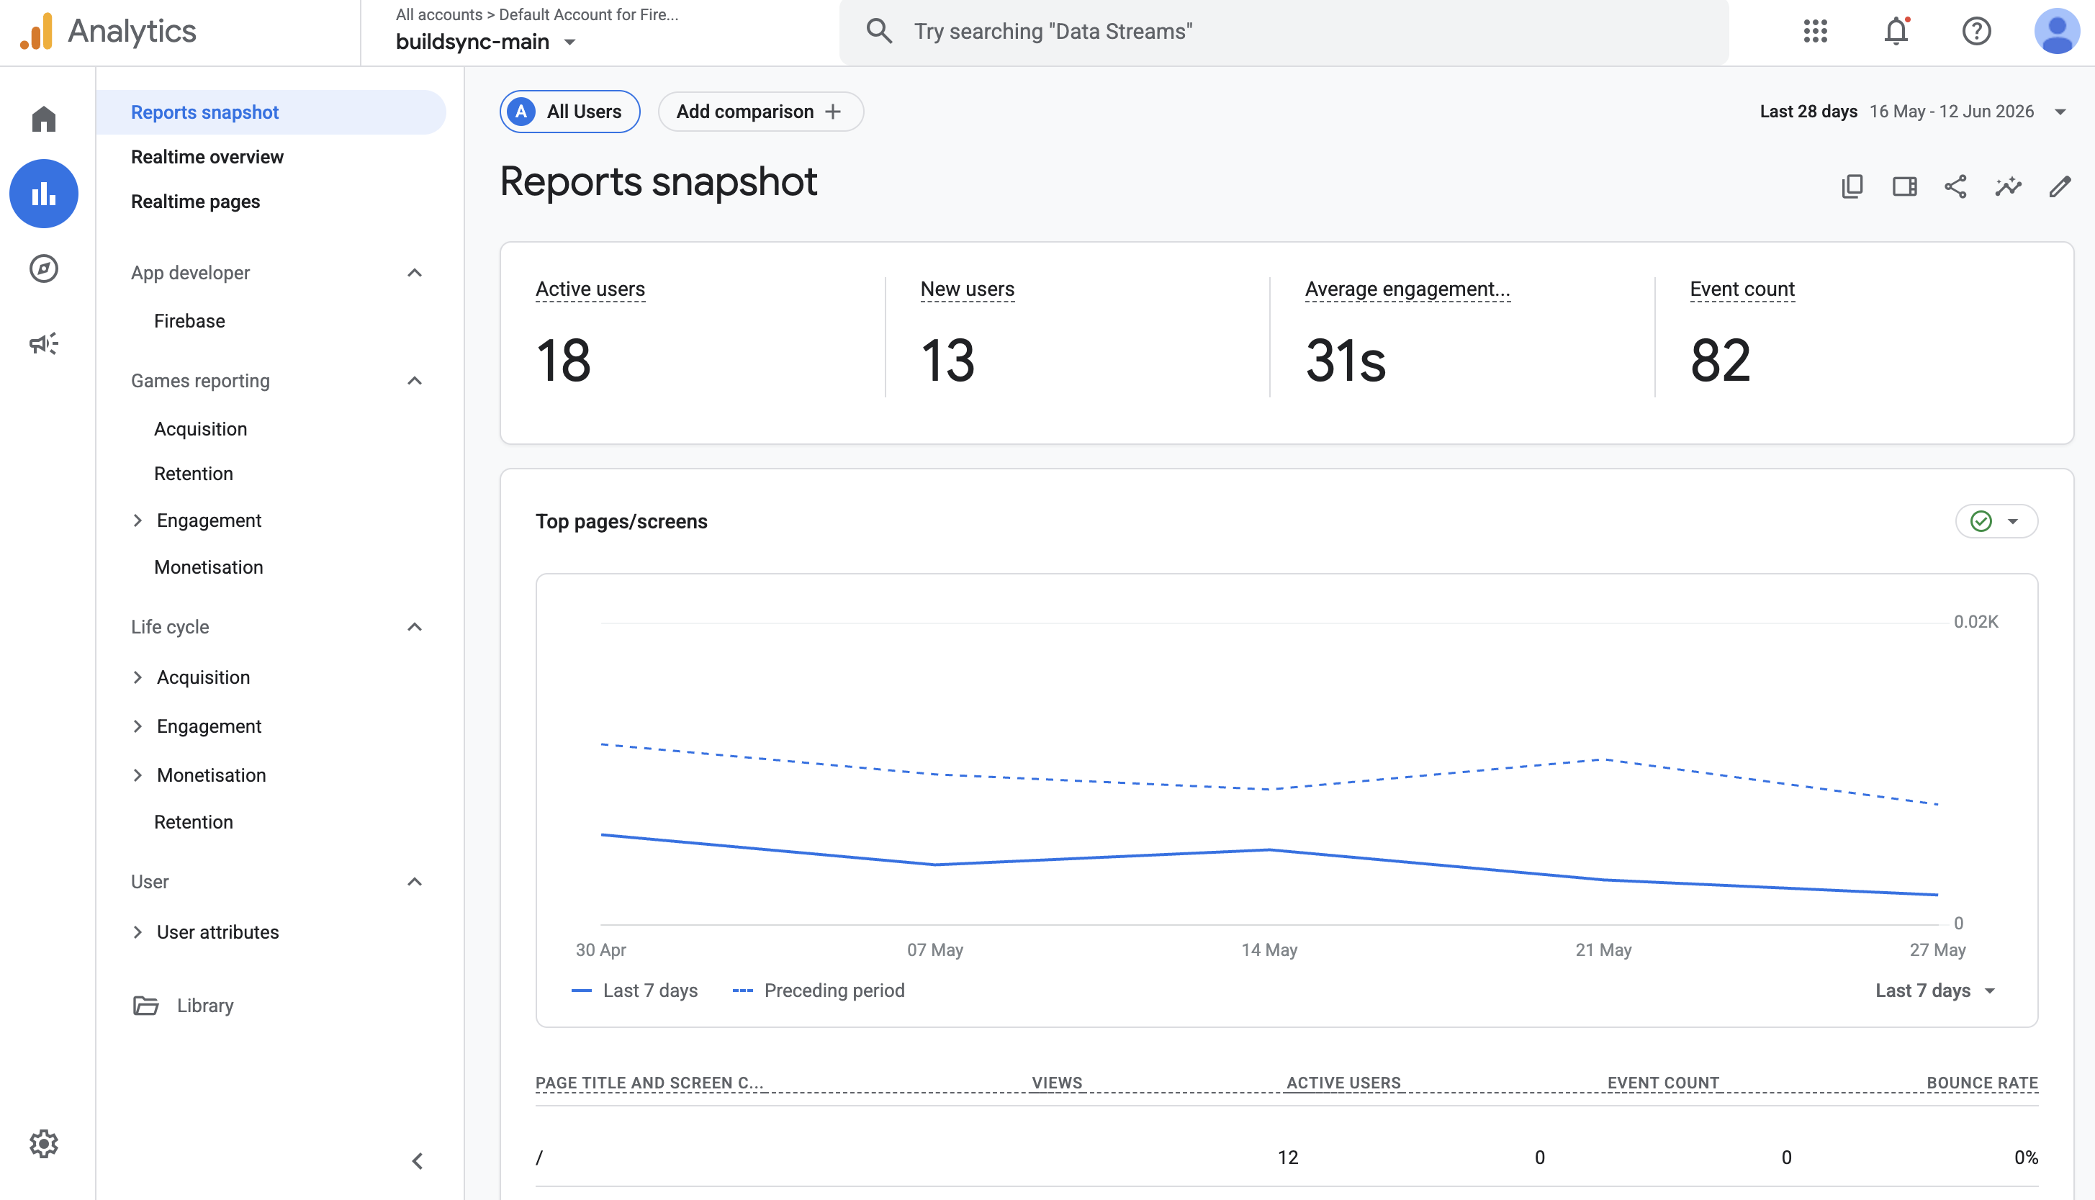Expand Life cycle Acquisition item
This screenshot has width=2095, height=1200.
[x=138, y=677]
